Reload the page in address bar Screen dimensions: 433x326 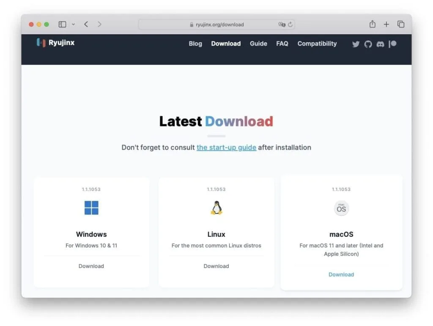pos(290,25)
